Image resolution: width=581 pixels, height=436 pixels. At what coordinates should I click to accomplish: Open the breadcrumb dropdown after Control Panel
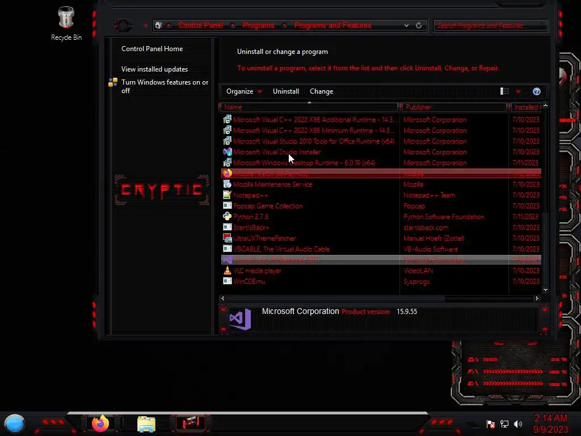pos(232,25)
